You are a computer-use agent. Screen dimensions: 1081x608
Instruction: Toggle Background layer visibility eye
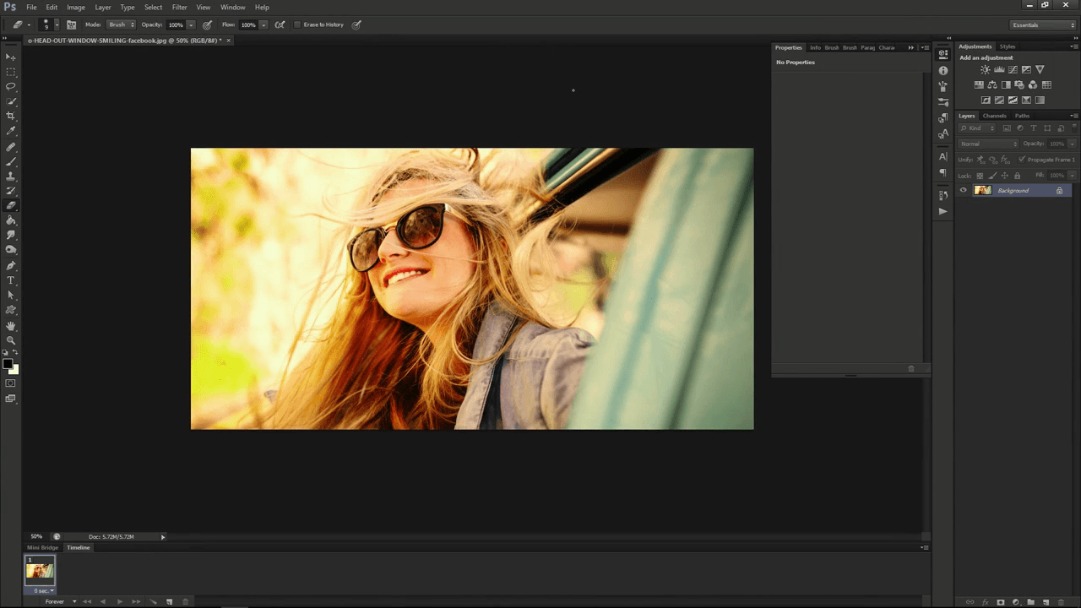coord(963,191)
